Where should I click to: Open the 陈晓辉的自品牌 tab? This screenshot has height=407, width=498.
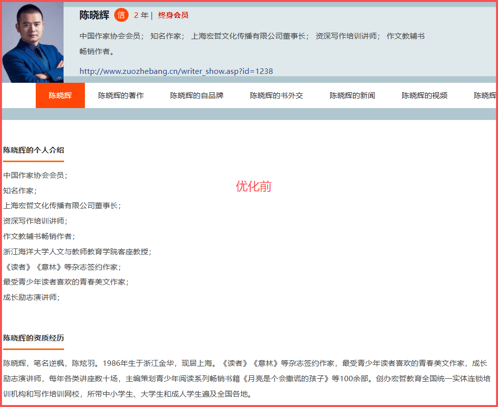pos(197,96)
